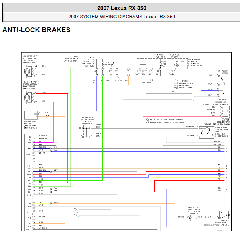Click the "2007 Lexus RX 350" title
The width and height of the screenshot is (240, 231).
(122, 8)
